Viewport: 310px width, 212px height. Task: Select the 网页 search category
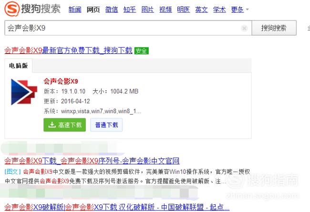click(93, 9)
